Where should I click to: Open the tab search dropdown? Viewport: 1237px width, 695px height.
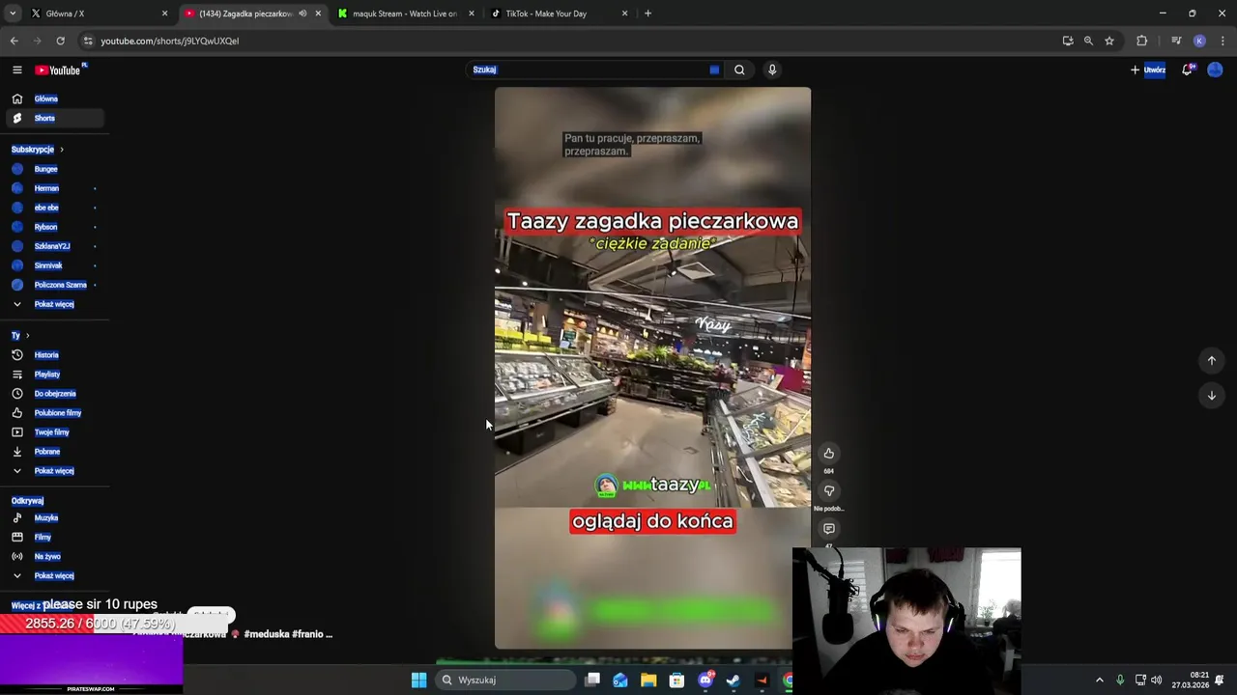coord(13,14)
